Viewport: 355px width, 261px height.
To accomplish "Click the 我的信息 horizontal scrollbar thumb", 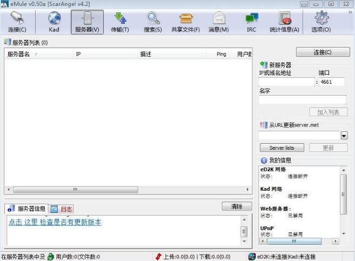I will [294, 241].
